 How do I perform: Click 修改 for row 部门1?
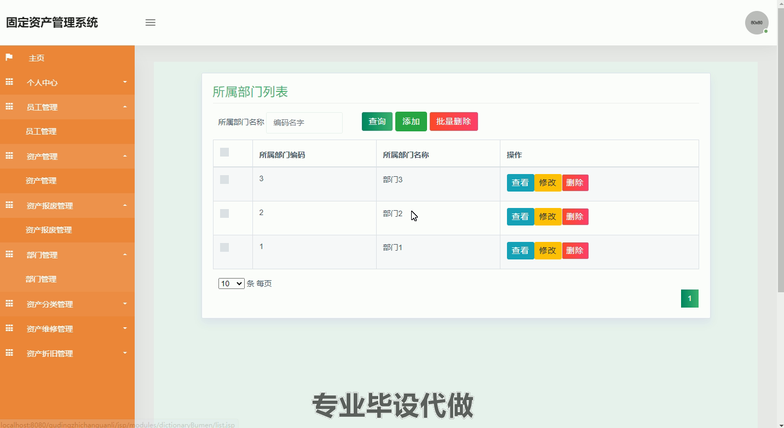[548, 251]
